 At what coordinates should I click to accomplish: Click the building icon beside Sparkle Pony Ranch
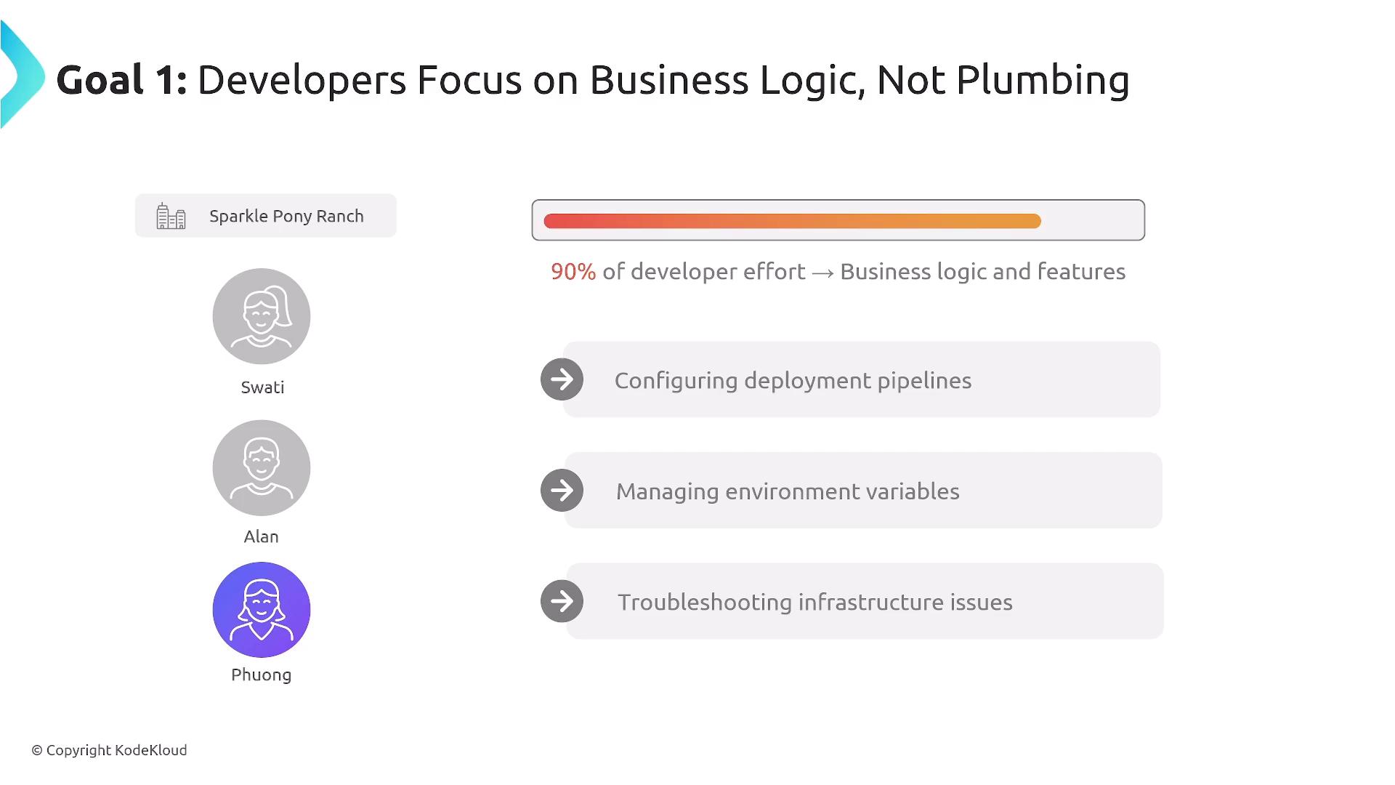coord(171,216)
